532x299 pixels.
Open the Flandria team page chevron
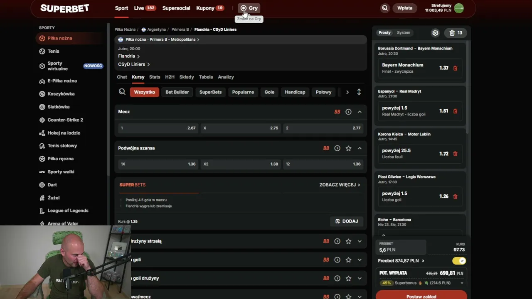[138, 56]
